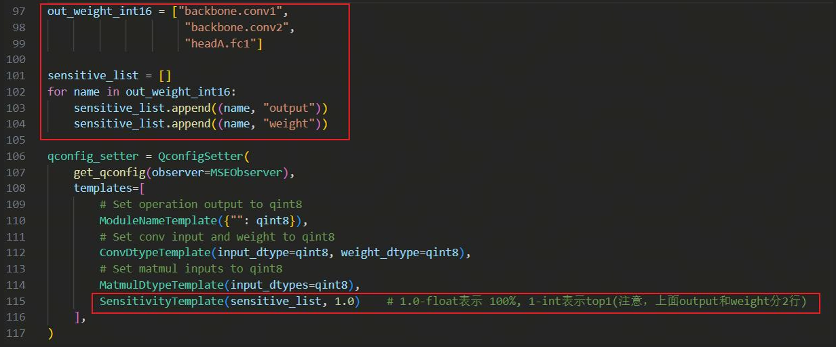Place cursor on the "headA.fc1" string
The height and width of the screenshot is (347, 836).
223,43
